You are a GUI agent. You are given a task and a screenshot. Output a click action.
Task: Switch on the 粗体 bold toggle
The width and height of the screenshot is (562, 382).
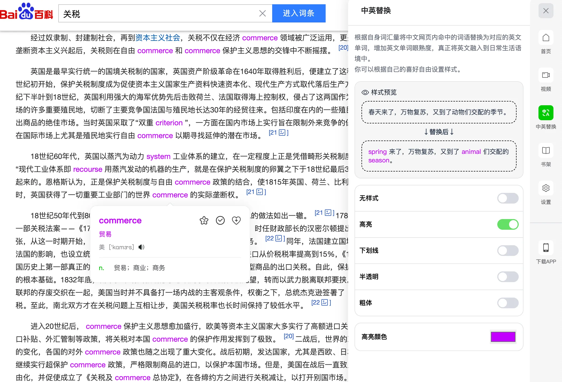[507, 303]
